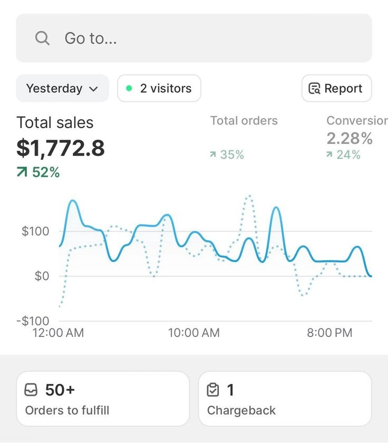388x444 pixels.
Task: Click the magnifying glass search icon
Action: 42,38
